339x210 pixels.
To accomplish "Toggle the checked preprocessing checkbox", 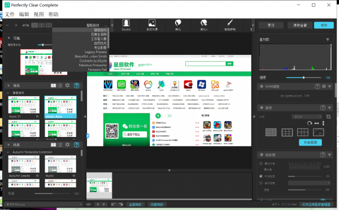I will (261, 176).
